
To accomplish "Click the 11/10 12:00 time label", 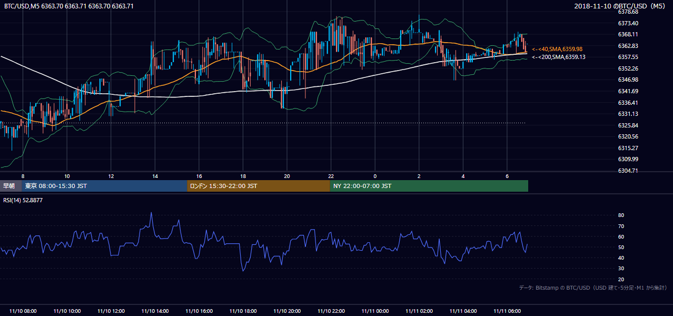I will [x=111, y=311].
